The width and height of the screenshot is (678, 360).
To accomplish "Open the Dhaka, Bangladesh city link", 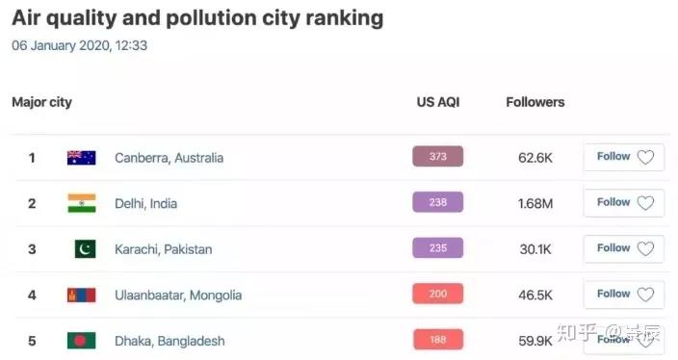I will click(169, 341).
